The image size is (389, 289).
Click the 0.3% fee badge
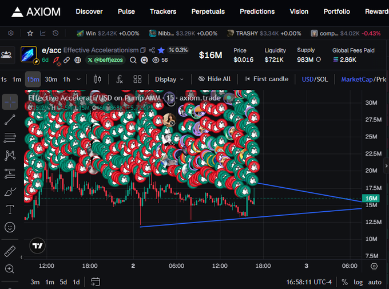[178, 50]
